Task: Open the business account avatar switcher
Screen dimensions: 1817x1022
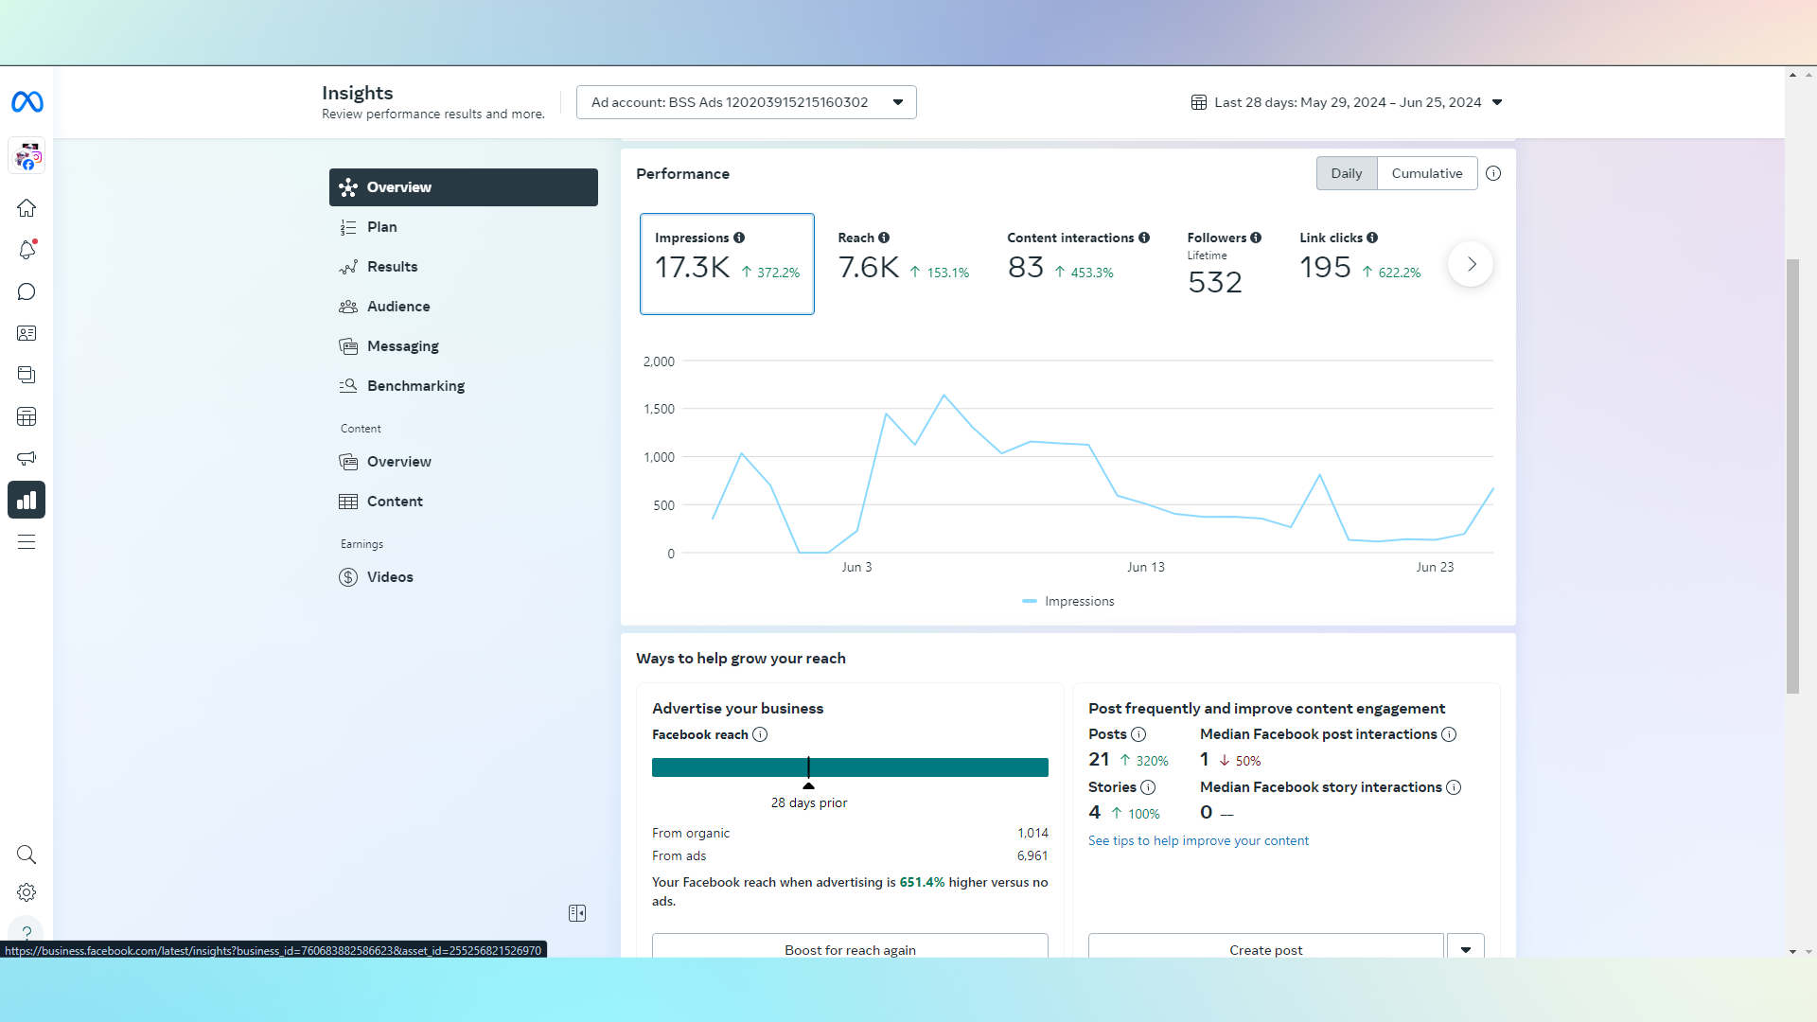Action: pos(26,155)
